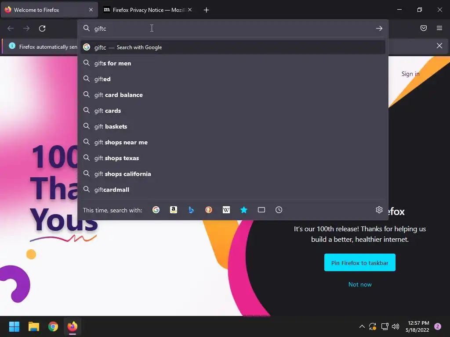
Task: Open clock and date in taskbar
Action: coord(417,326)
